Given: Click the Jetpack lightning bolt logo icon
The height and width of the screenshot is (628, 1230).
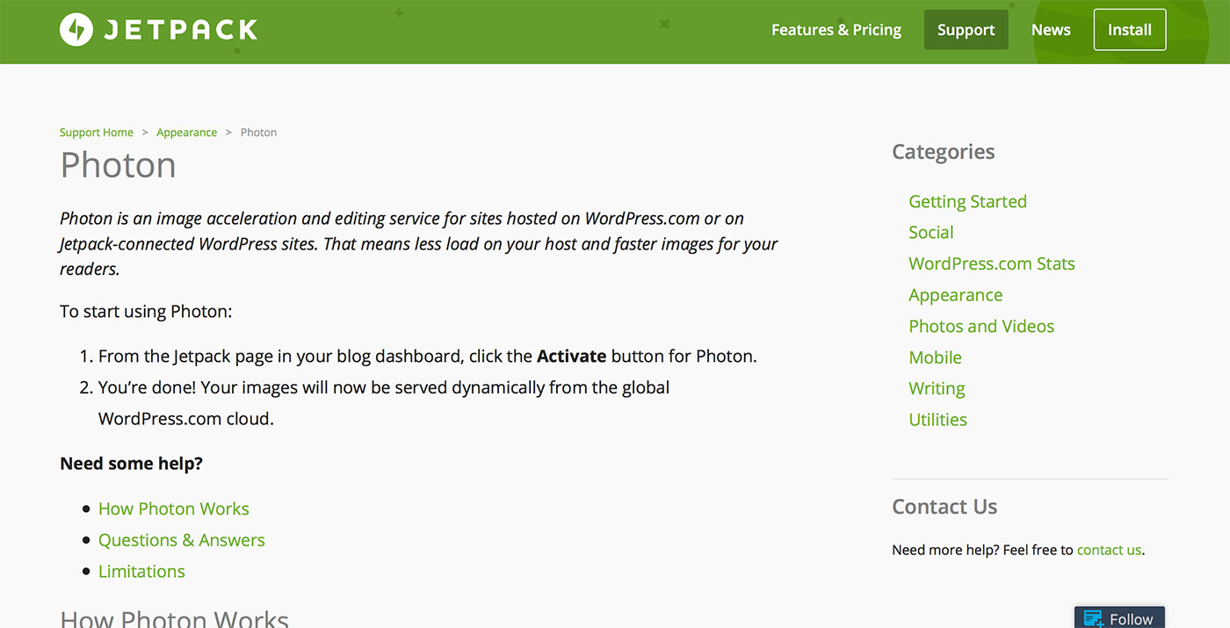Looking at the screenshot, I should (x=76, y=30).
